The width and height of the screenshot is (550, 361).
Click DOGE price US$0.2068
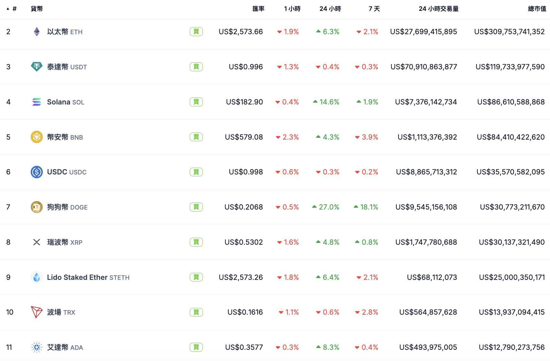[x=244, y=207]
